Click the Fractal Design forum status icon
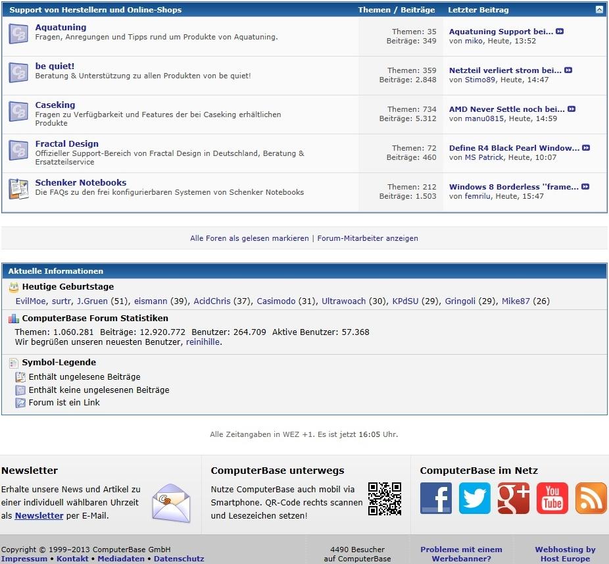The width and height of the screenshot is (609, 564). click(18, 151)
